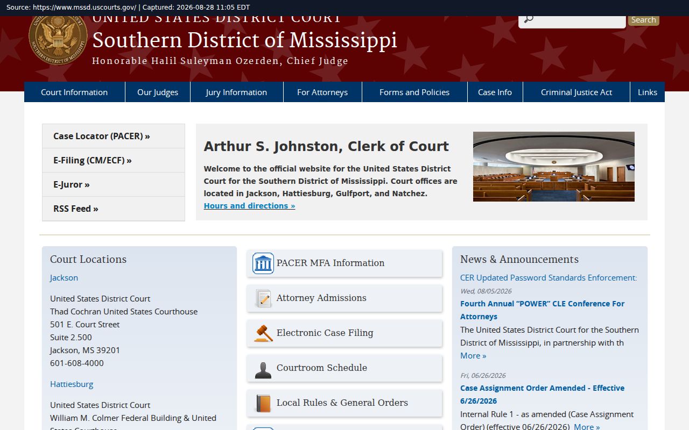Viewport: 689px width, 430px height.
Task: Open Case Locator (PACER) link
Action: pos(114,136)
